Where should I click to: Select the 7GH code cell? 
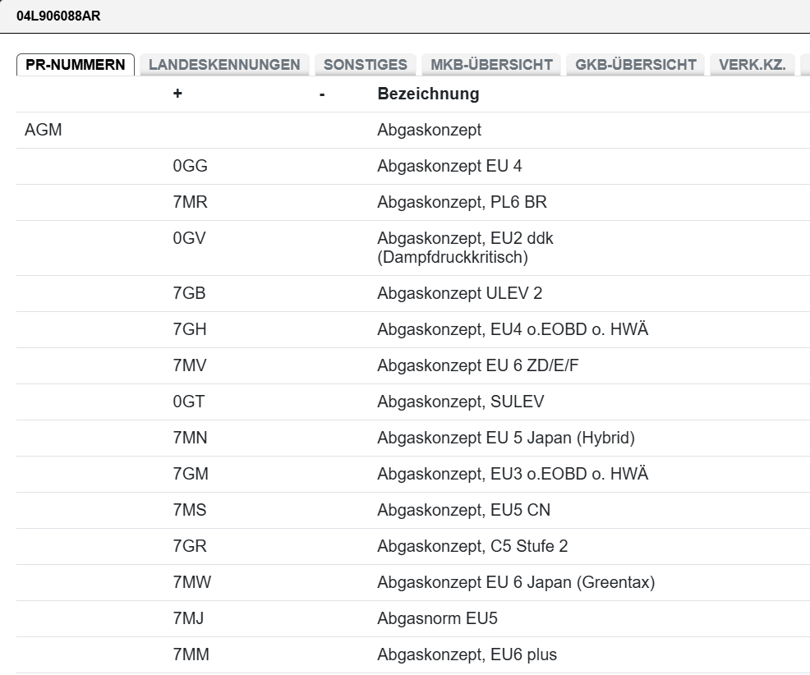tap(190, 329)
